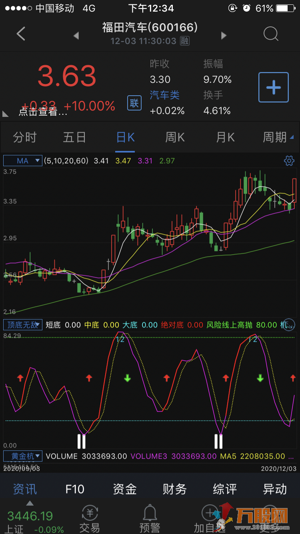This screenshot has height=534, width=300.
Task: Tap the MA5 value 3.41
Action: coord(101,161)
